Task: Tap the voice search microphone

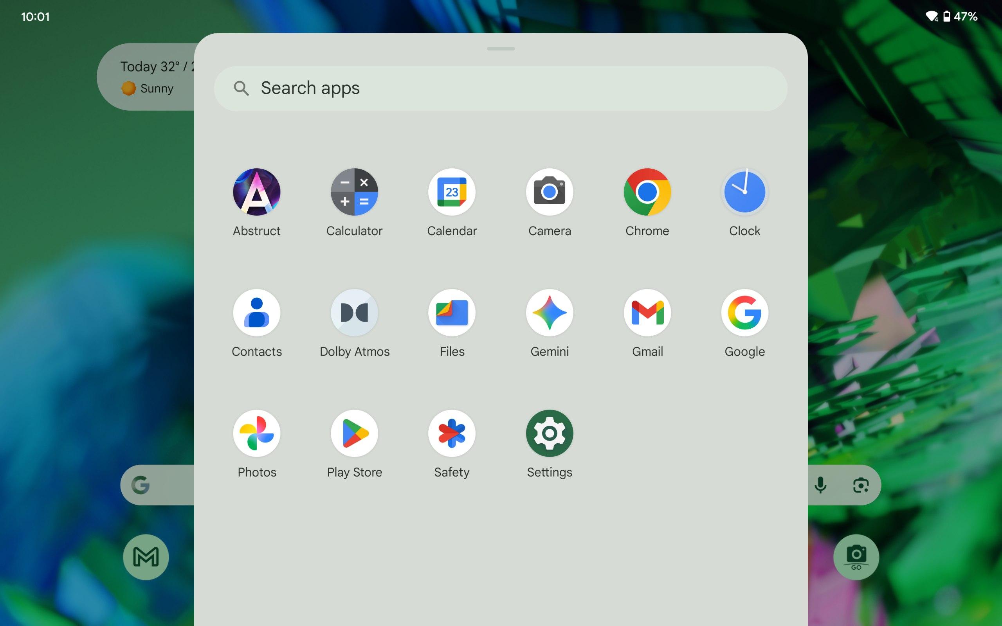Action: point(820,485)
